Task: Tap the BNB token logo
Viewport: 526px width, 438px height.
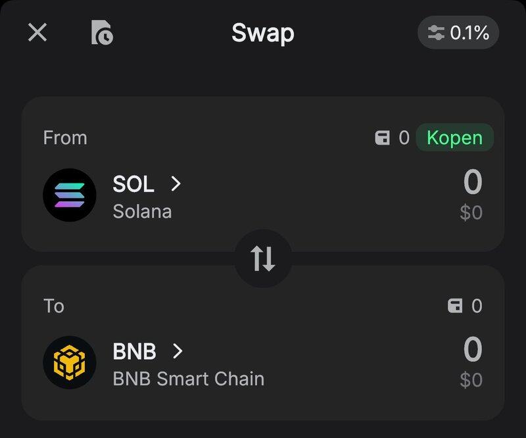Action: coord(70,363)
